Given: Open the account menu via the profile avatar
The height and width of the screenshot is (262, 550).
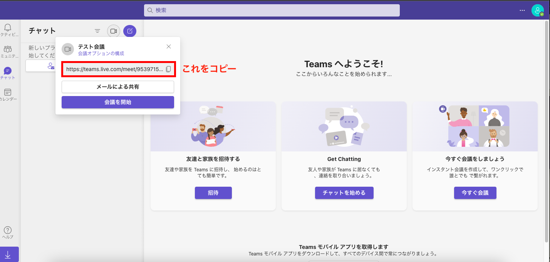Looking at the screenshot, I should (537, 10).
